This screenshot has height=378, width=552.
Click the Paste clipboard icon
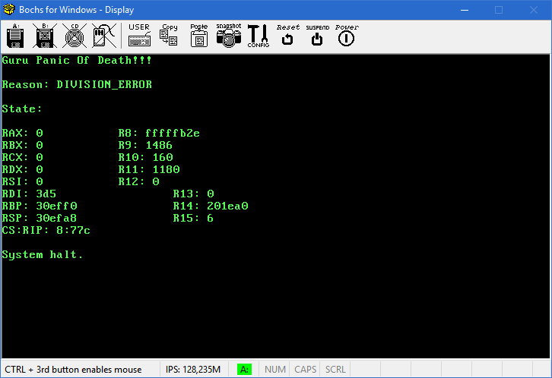coord(199,35)
